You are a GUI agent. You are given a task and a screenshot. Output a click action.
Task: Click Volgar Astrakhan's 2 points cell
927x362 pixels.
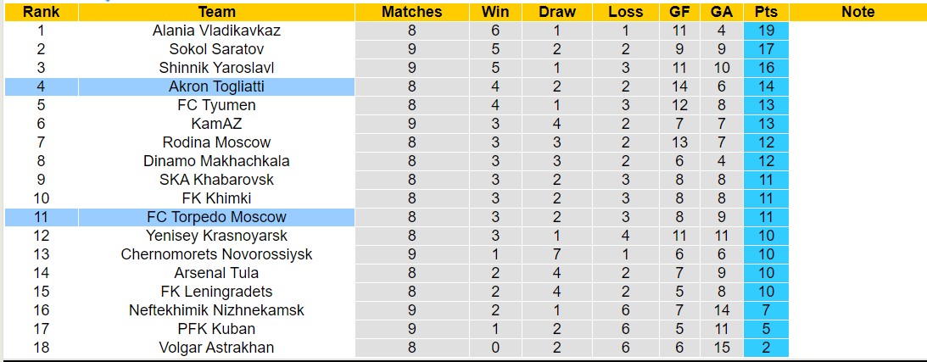point(766,348)
